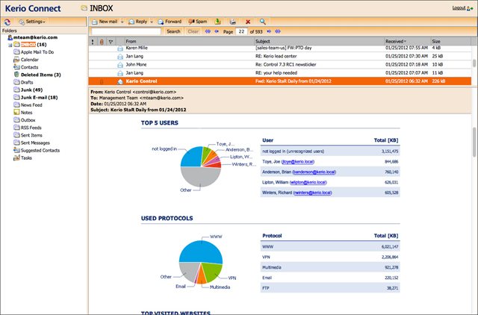The height and width of the screenshot is (315, 478).
Task: Forward the selected message
Action: click(x=170, y=22)
